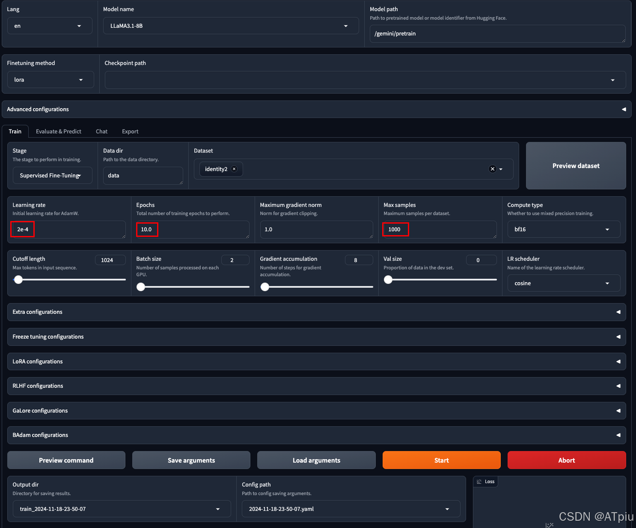Open the Config path dropdown

tap(351, 509)
